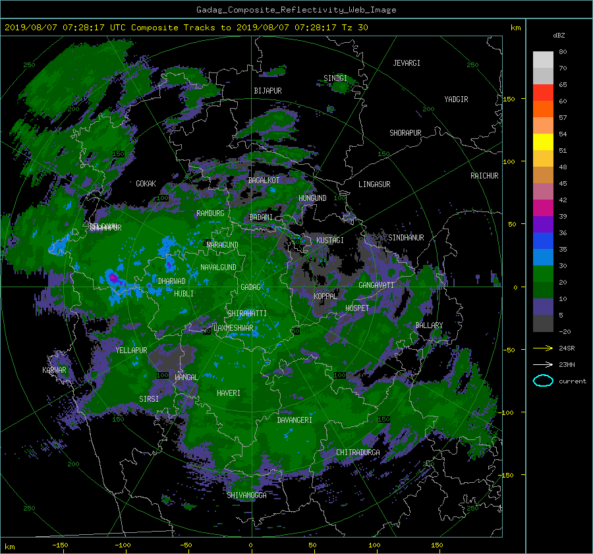
Task: Select the gray -20 dBZ color swatch
Action: [543, 323]
